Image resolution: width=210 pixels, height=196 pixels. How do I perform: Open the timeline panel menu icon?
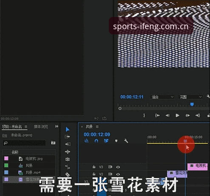(97, 127)
